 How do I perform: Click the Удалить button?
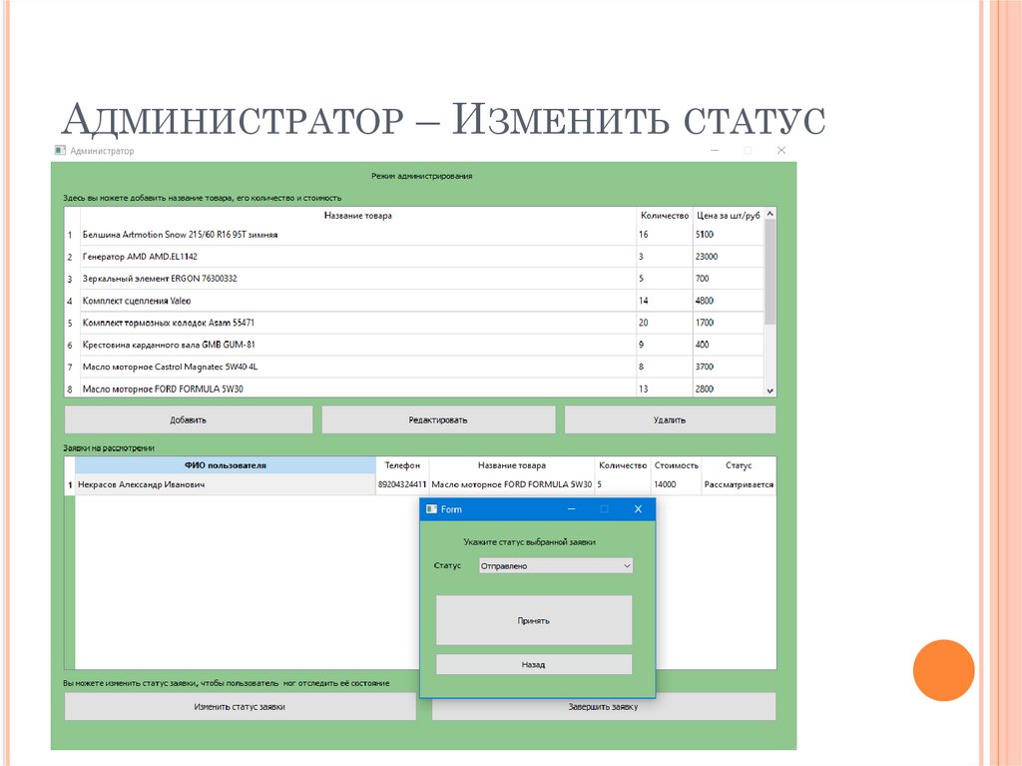coord(670,419)
